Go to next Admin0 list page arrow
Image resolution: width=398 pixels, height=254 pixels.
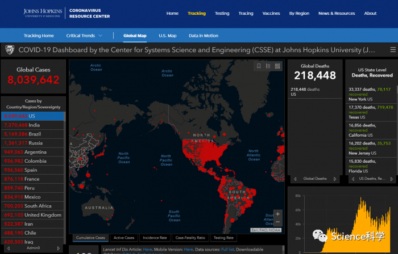click(x=59, y=248)
